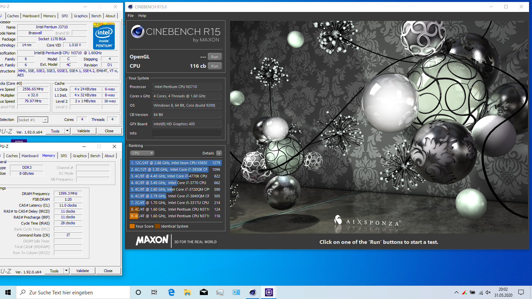Click the MAXON logo in Cinebench footer
532x299 pixels.
152,240
